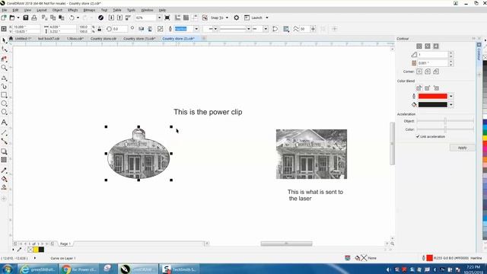
Task: Select the Ellipse tool
Action: click(x=4, y=104)
